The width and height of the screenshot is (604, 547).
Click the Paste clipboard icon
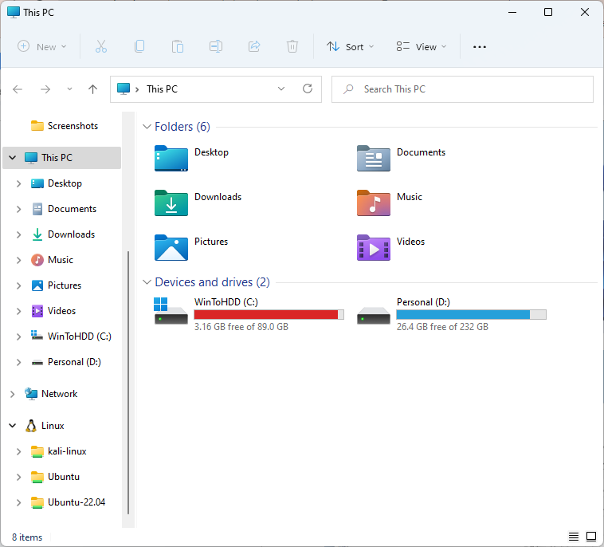[x=177, y=46]
